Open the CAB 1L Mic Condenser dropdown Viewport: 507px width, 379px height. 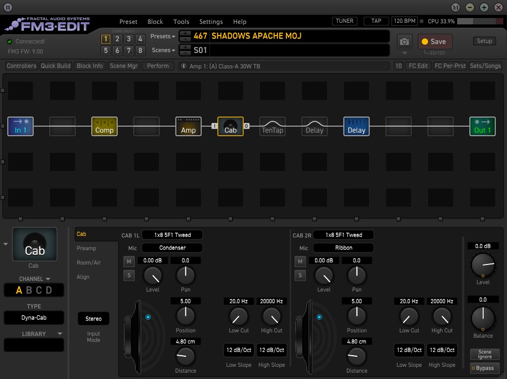172,248
